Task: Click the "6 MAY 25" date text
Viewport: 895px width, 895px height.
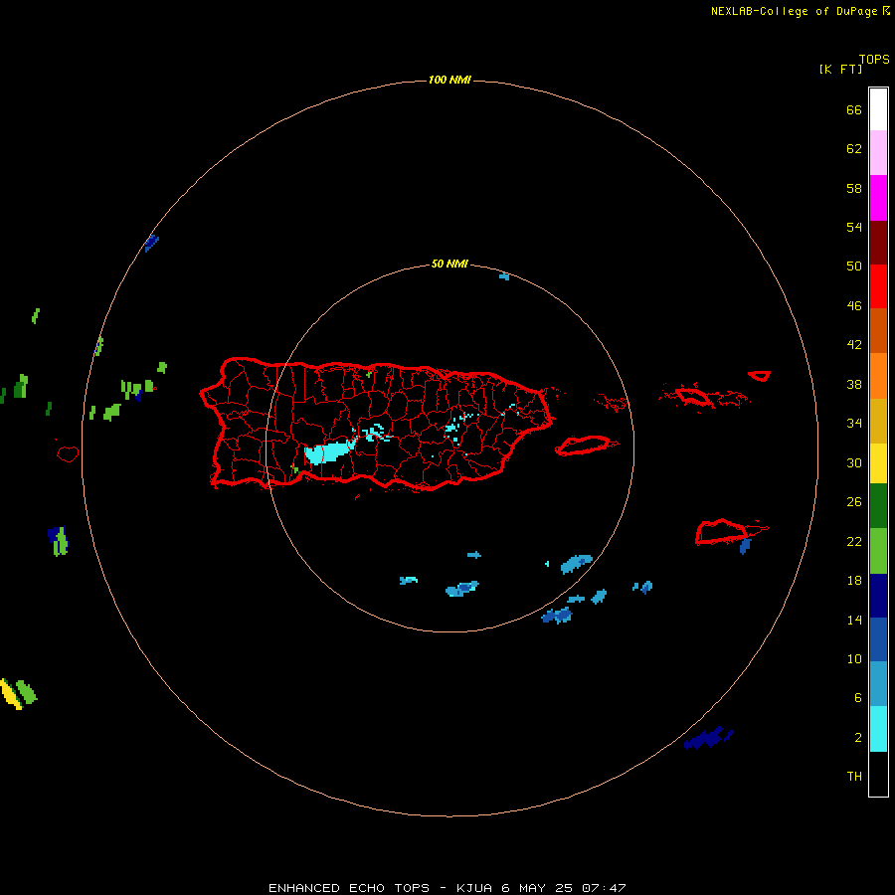Action: pos(537,888)
